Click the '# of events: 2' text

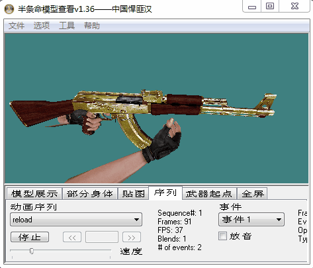pyautogui.click(x=179, y=247)
